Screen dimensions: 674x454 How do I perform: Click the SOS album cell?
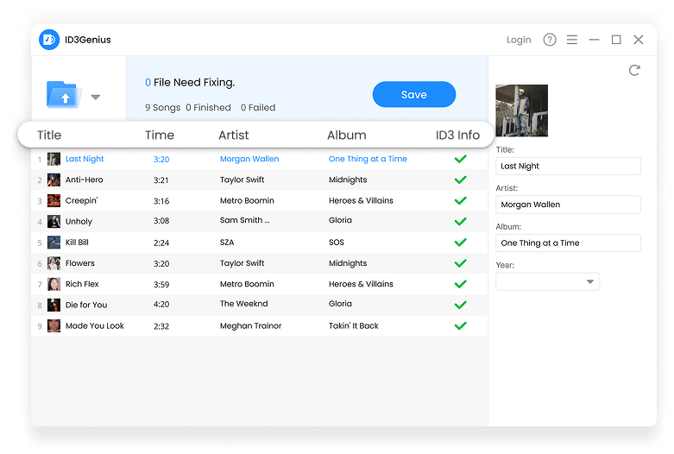tap(337, 243)
